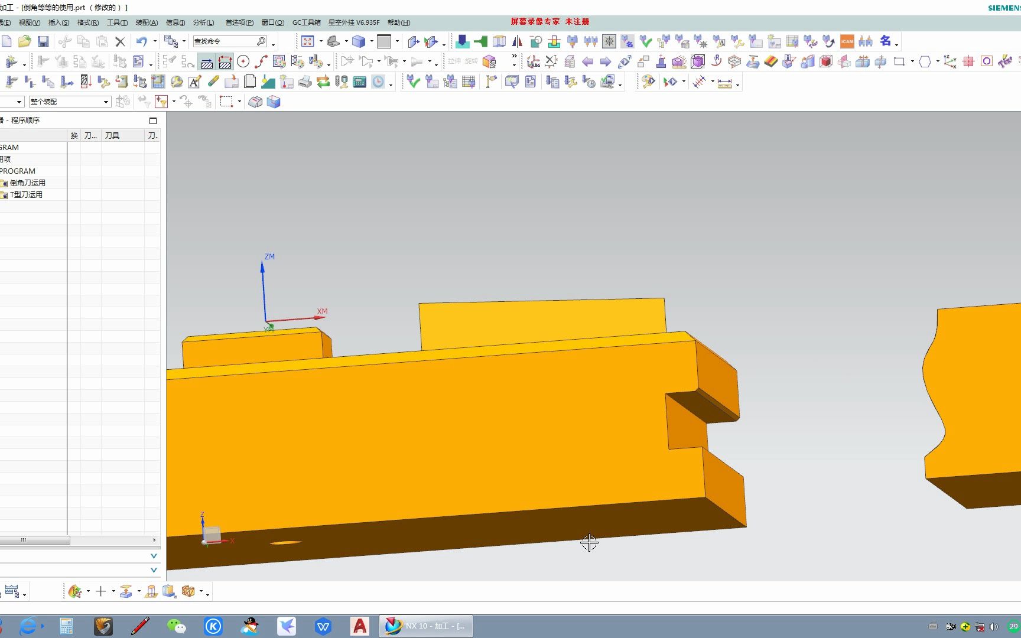Toggle the highlighted tool-name icon beside the web

(627, 41)
